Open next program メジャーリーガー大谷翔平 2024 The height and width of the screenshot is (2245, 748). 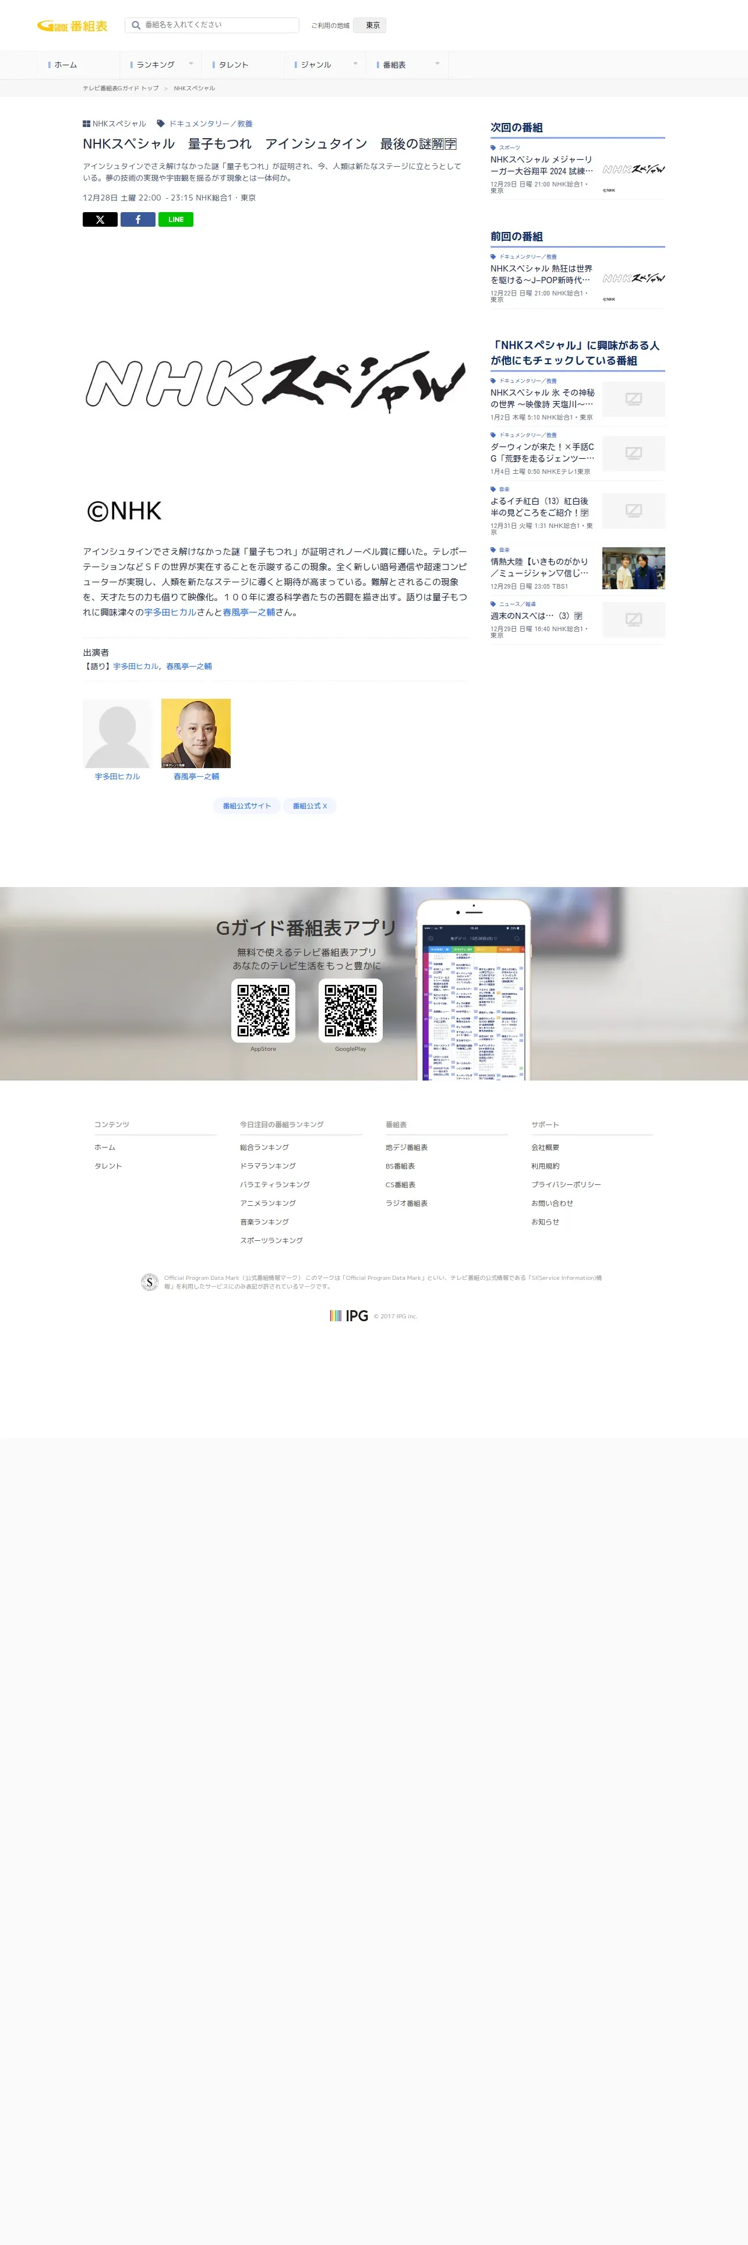coord(542,166)
